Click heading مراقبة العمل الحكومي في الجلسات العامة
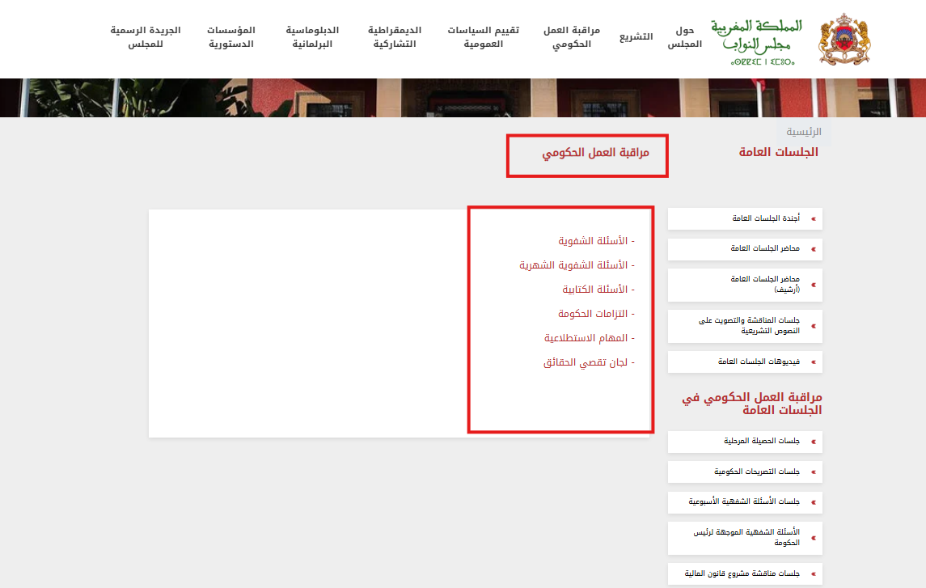Image resolution: width=926 pixels, height=588 pixels. pos(752,404)
